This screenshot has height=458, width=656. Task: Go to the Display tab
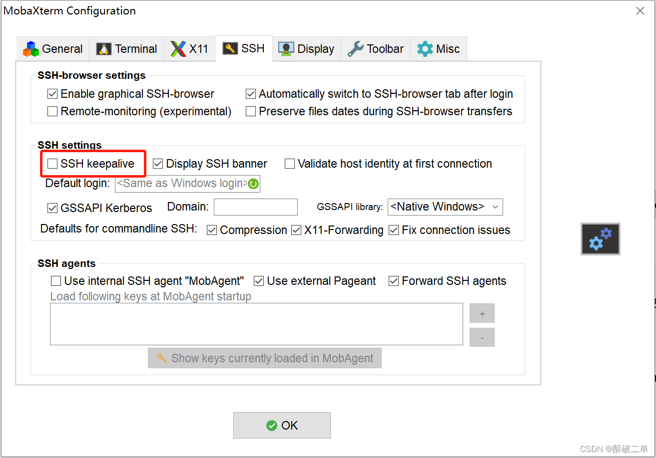tap(307, 49)
